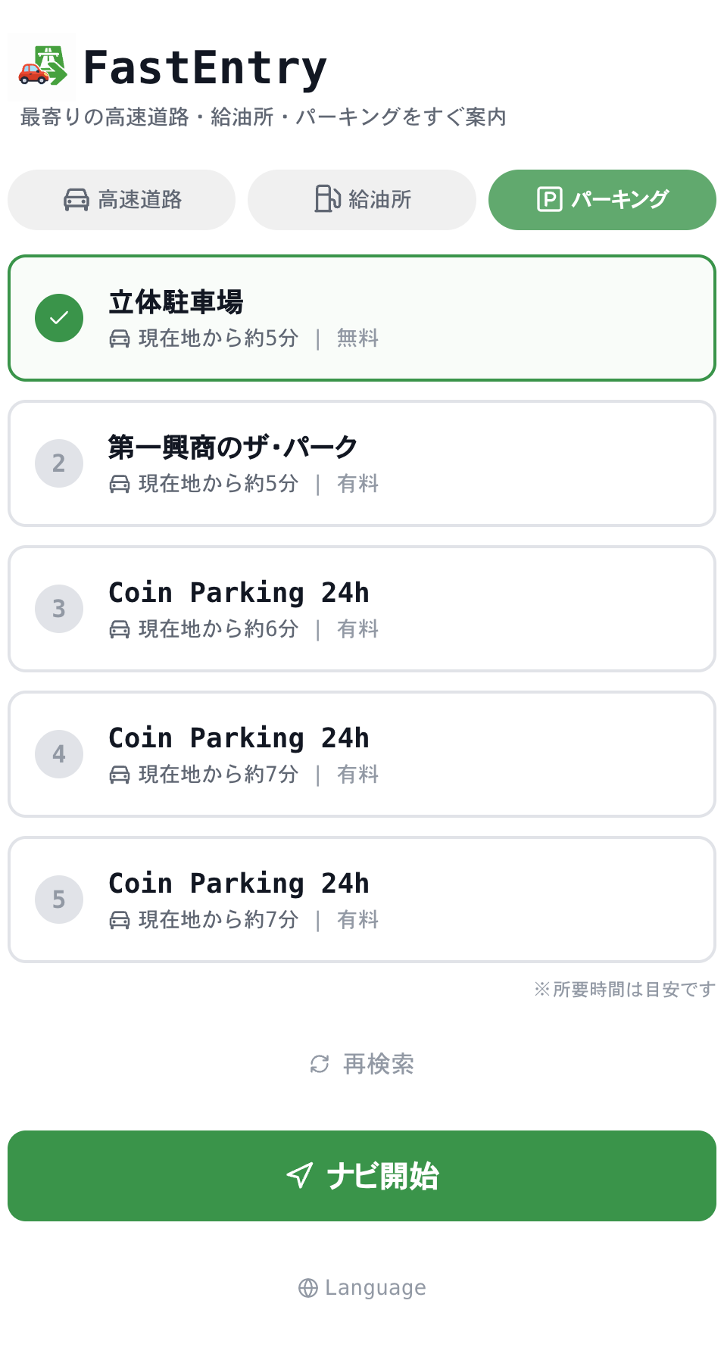This screenshot has height=1369, width=724.
Task: Switch to the 給油所 tab
Action: pos(362,200)
